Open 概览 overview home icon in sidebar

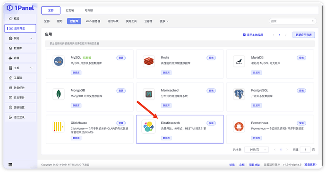10,18
